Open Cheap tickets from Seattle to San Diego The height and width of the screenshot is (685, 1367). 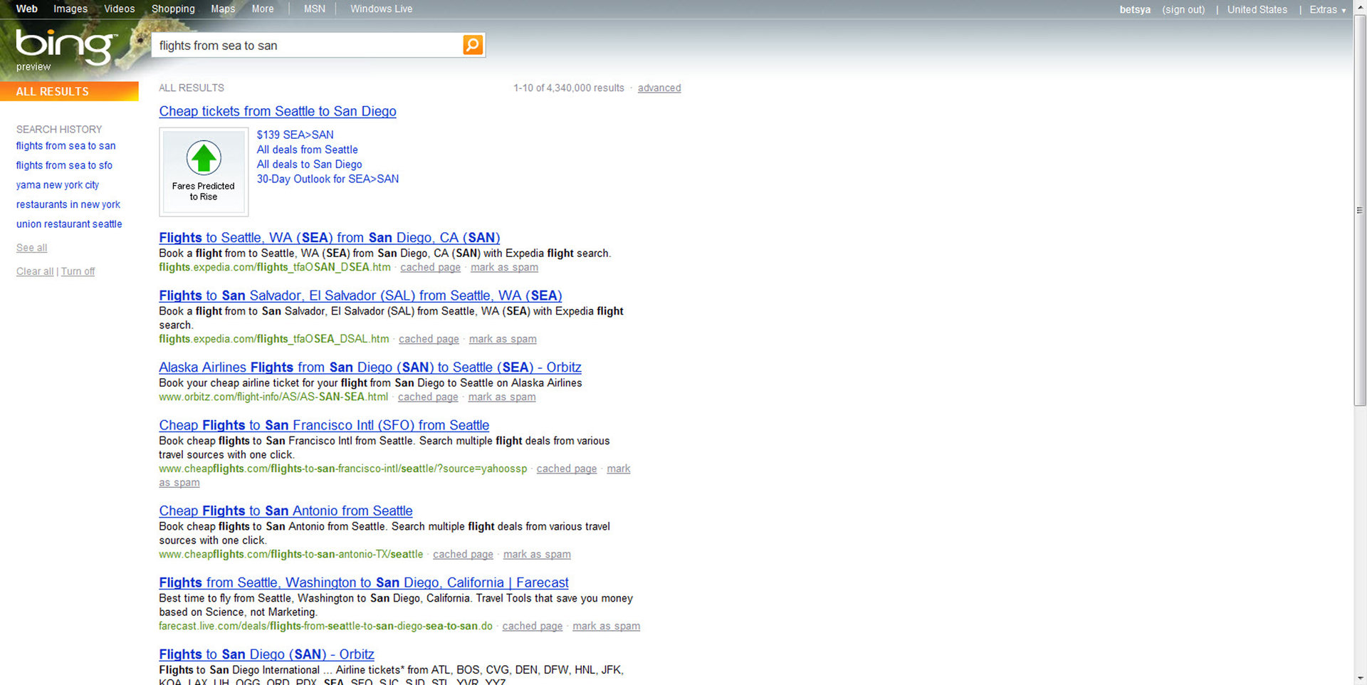click(x=278, y=111)
